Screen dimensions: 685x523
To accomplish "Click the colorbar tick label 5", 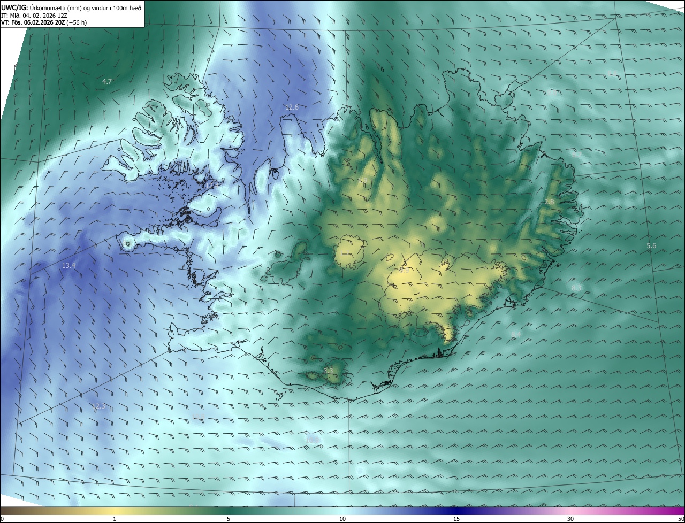I will tap(229, 519).
